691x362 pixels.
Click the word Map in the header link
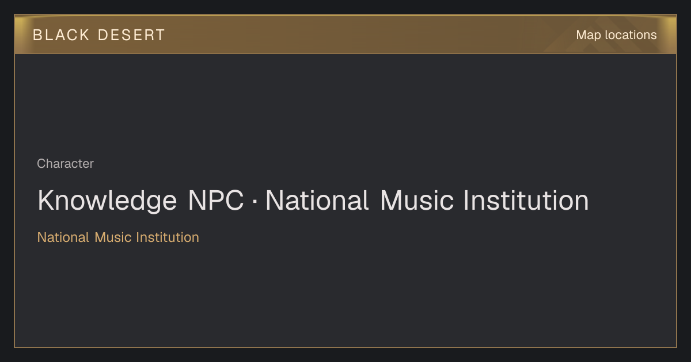[589, 35]
